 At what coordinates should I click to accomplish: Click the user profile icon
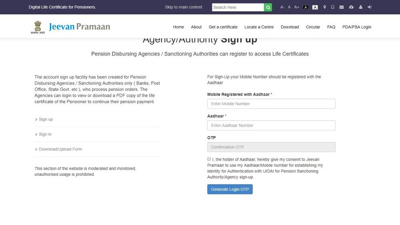(361, 7)
